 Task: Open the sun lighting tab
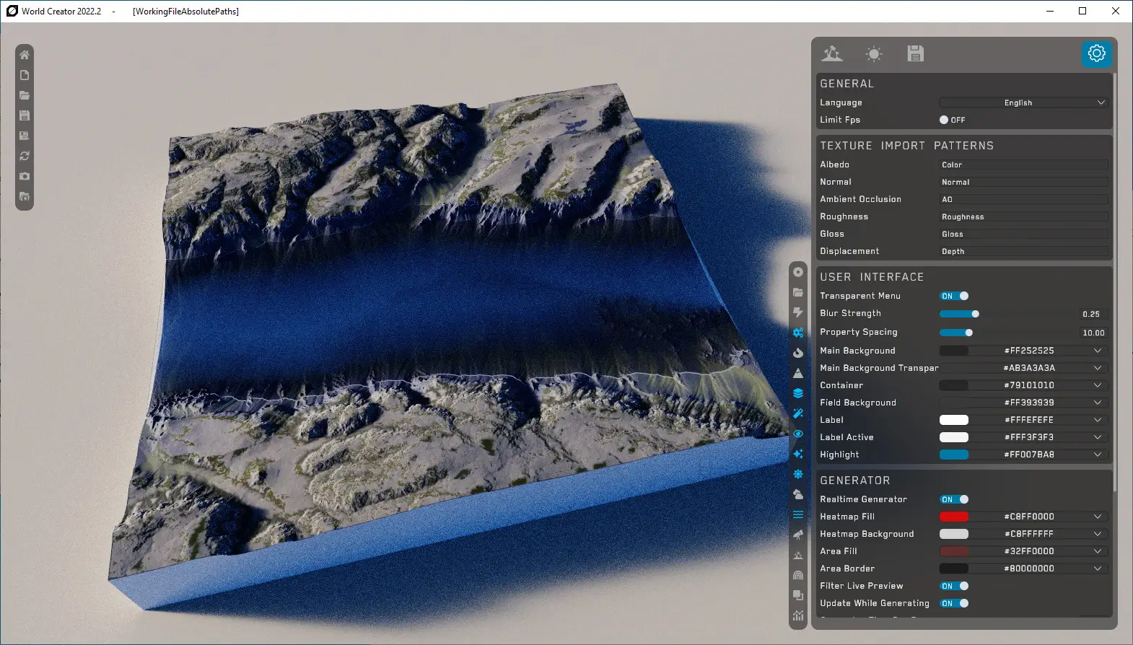(x=874, y=53)
